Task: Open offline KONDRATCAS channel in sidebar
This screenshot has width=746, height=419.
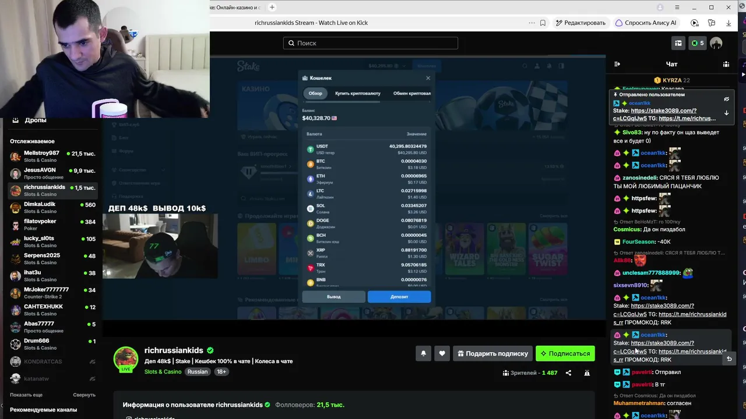Action: click(x=52, y=361)
